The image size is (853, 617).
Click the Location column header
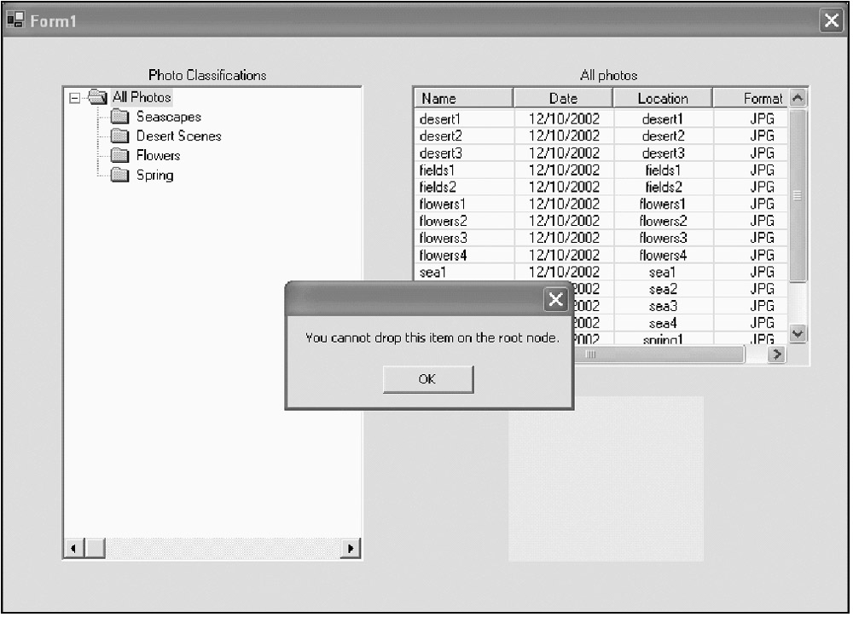pos(663,99)
